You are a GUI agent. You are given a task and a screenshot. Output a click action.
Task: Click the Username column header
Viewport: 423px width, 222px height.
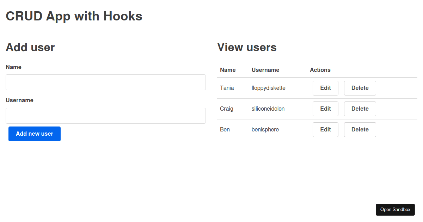click(265, 70)
